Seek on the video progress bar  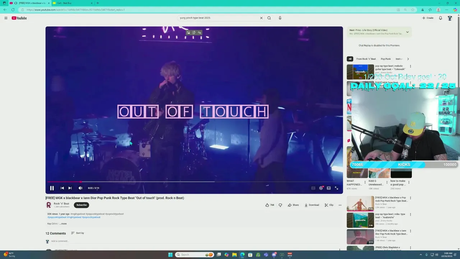pos(194,182)
